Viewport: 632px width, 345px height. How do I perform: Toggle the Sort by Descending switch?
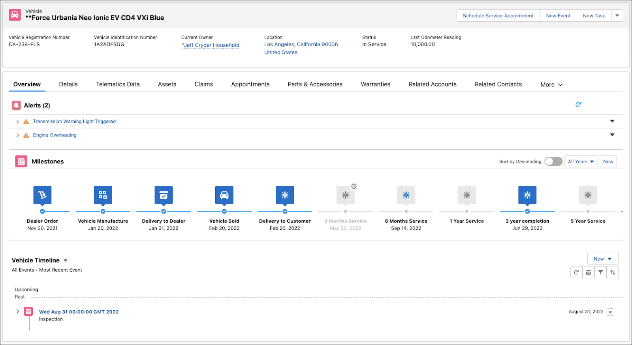pos(553,161)
